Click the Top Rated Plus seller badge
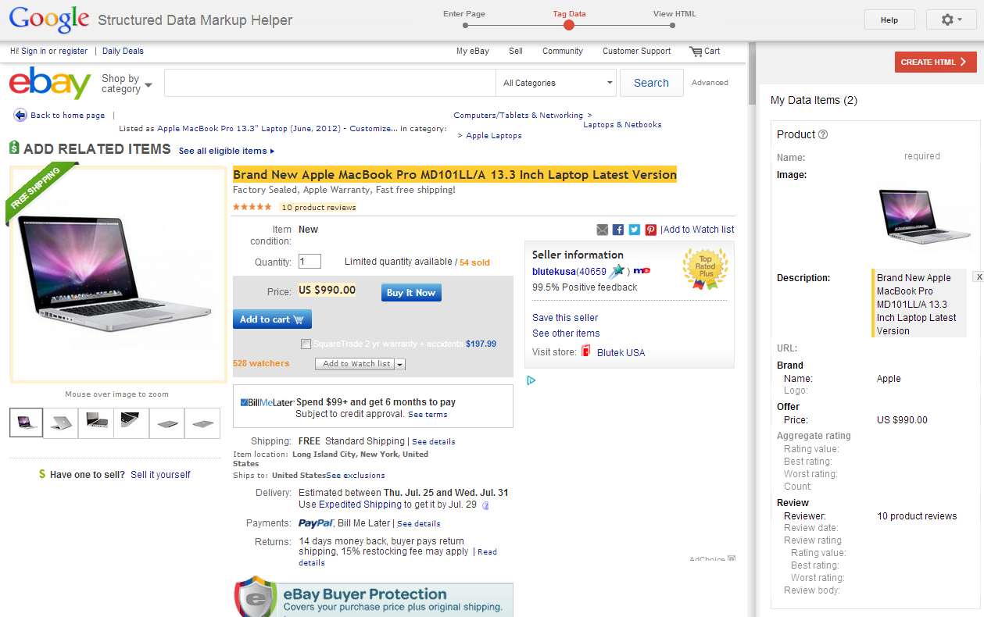The width and height of the screenshot is (984, 617). [704, 269]
